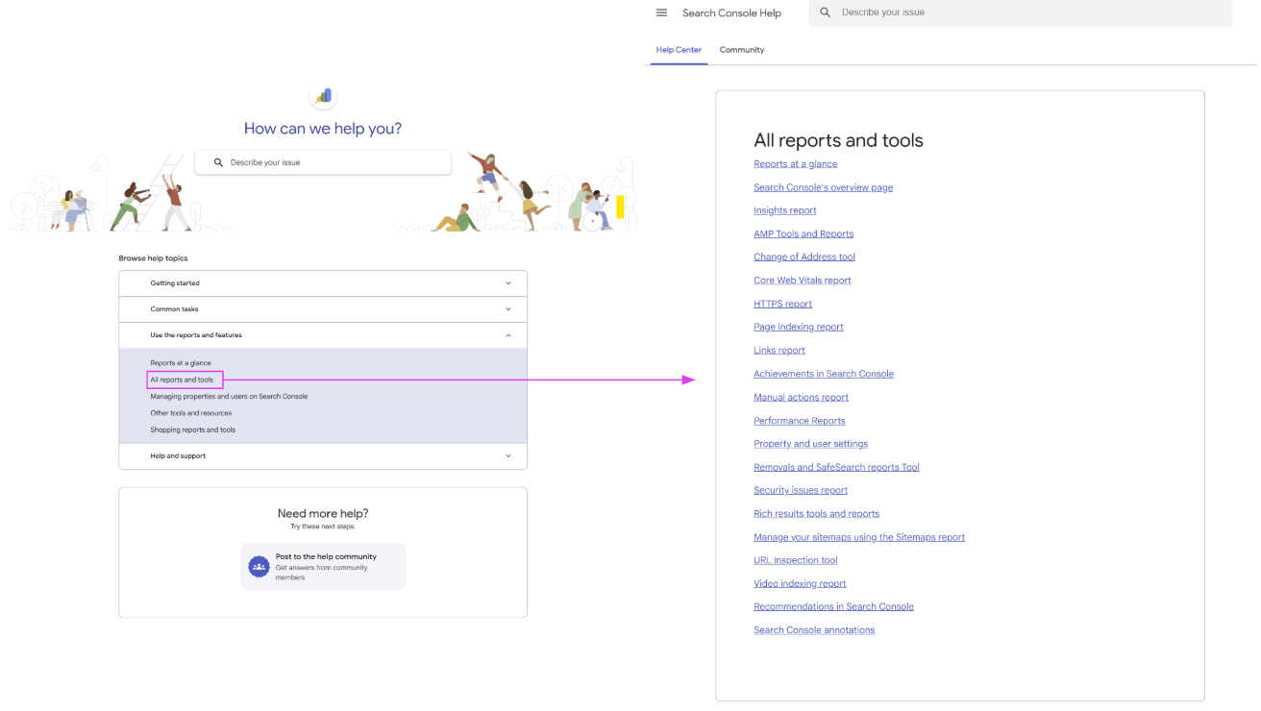Viewport: 1261px width, 711px height.
Task: Open the Links report link
Action: pos(779,351)
